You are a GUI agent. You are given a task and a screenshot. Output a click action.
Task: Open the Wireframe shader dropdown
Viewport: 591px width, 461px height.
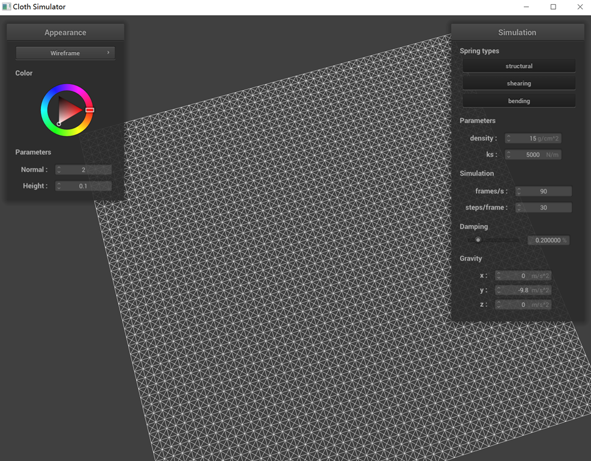(65, 53)
